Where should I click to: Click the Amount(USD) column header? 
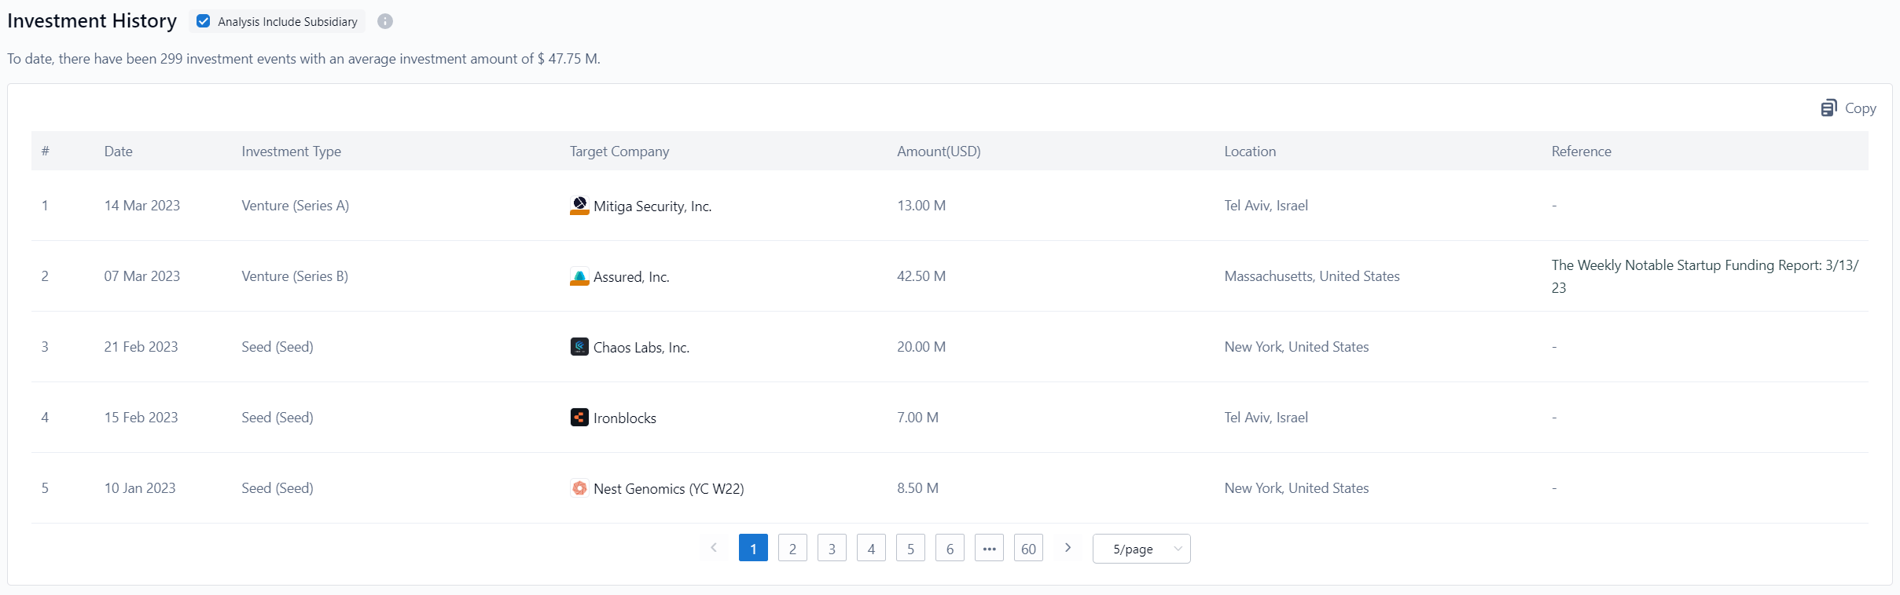939,151
